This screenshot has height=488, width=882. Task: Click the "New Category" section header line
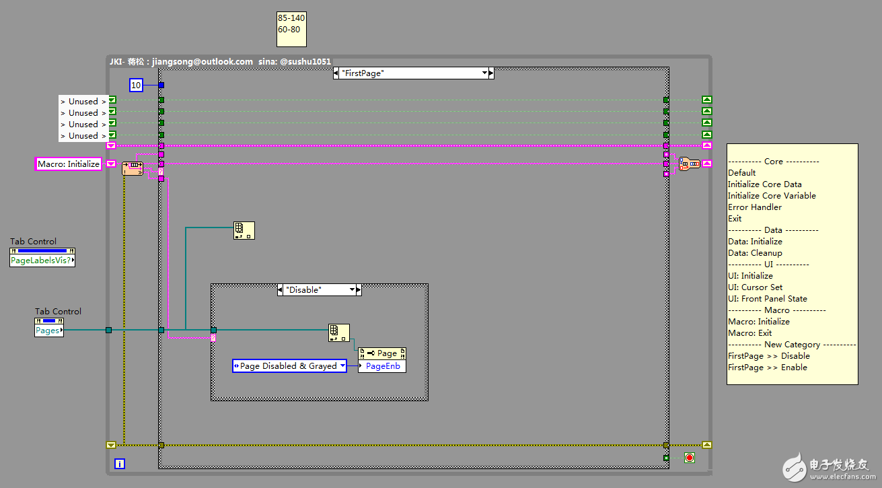coord(793,345)
